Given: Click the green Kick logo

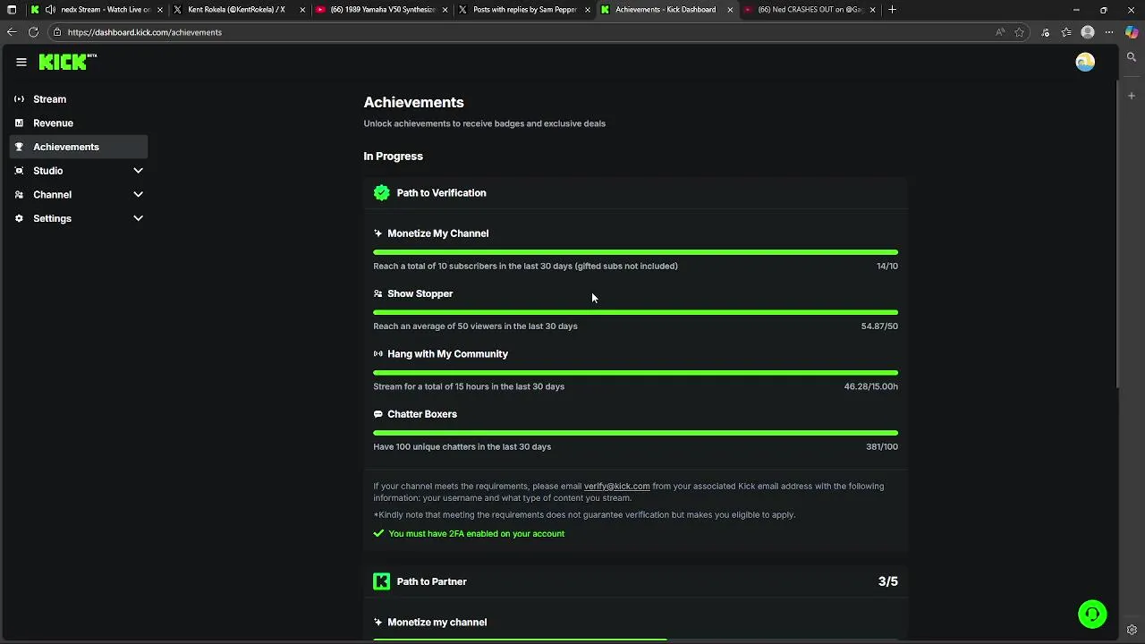Looking at the screenshot, I should click(64, 62).
